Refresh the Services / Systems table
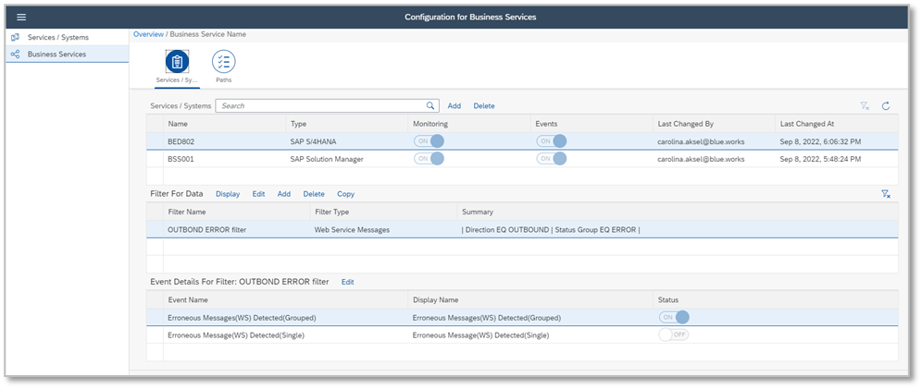This screenshot has width=922, height=389. (x=885, y=106)
